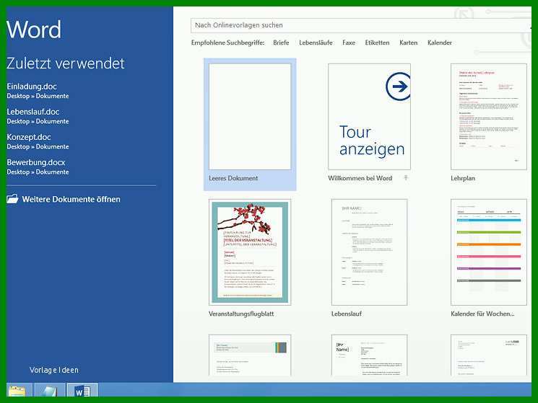Select the bottom-row template with Ihr Name
Screen dimensions: 538x403
pyautogui.click(x=369, y=355)
